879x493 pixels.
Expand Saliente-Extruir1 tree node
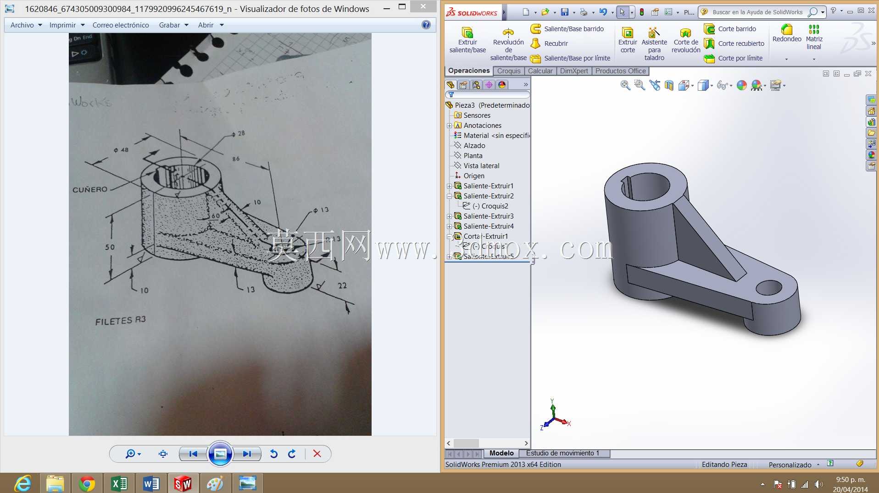450,186
